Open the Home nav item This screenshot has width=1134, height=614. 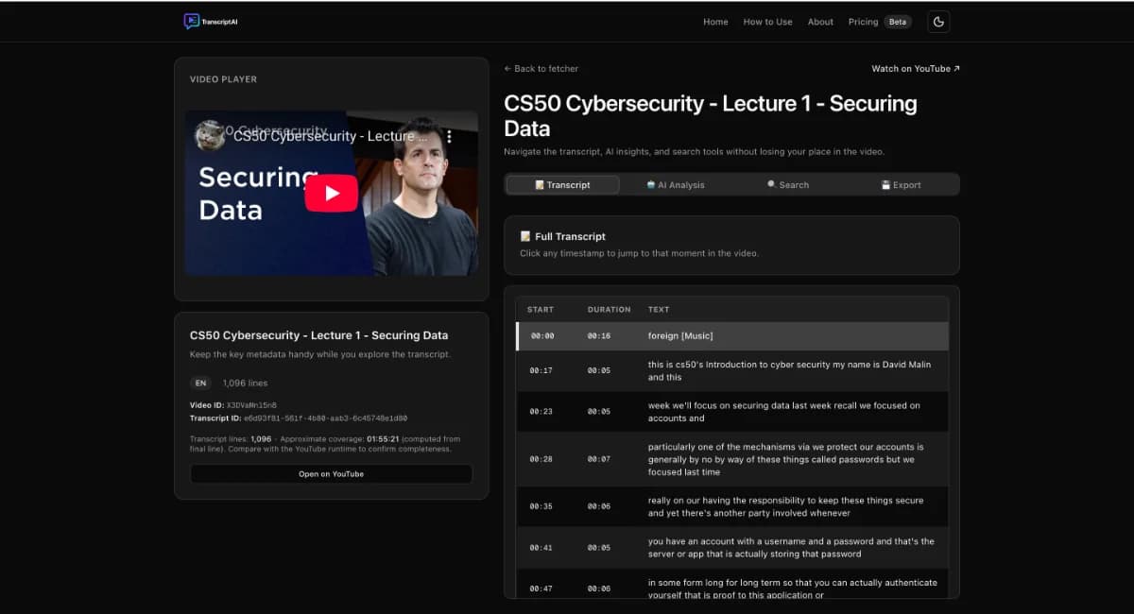(715, 22)
